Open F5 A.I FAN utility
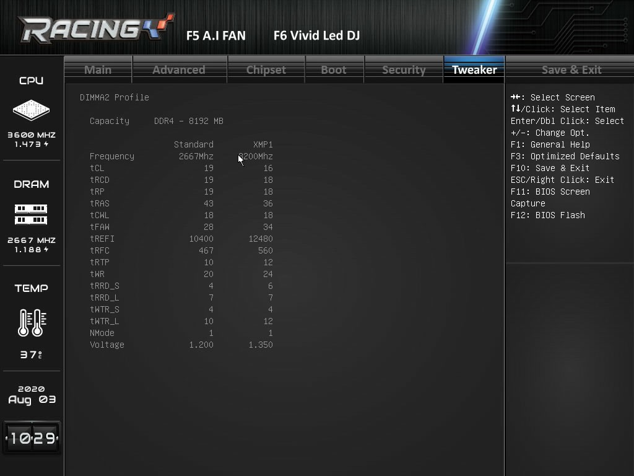634x476 pixels. coord(216,35)
